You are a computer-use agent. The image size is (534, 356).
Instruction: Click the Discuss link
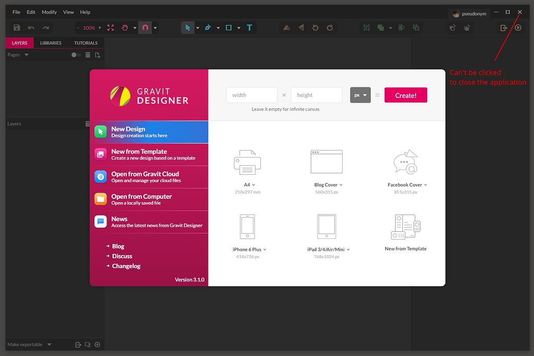point(122,256)
